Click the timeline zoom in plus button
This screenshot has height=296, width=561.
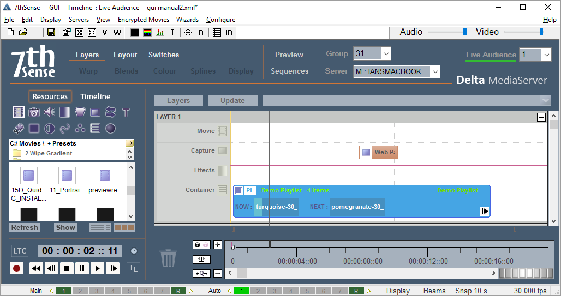(218, 245)
